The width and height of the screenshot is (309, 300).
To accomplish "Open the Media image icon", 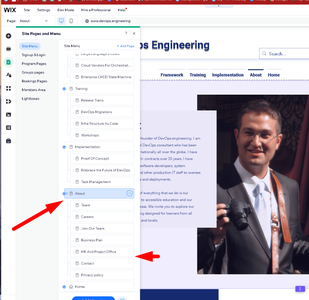I will 8,115.
